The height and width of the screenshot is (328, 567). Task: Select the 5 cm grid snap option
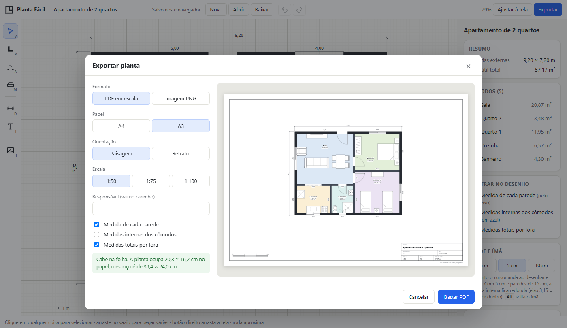coord(512,266)
